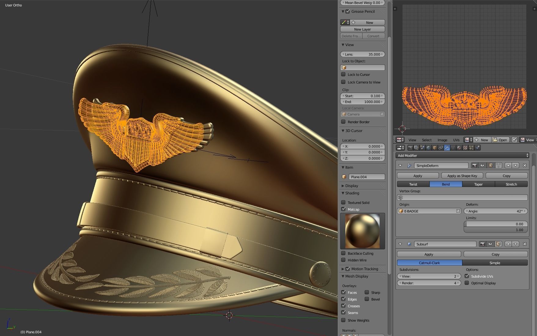Open the Modifiers wrench tab
Screen dimensions: 537x336
(447, 148)
